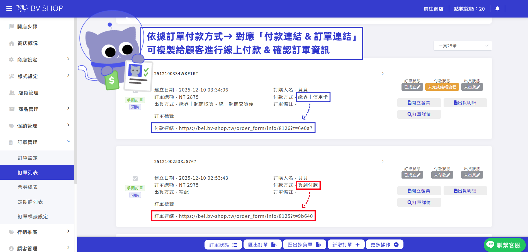The height and width of the screenshot is (252, 528).
Task: Click 未完成結帳流程 payment status badge
Action: (442, 87)
